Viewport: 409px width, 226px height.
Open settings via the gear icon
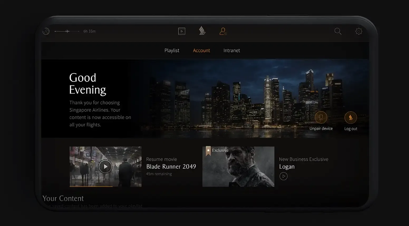pos(359,31)
